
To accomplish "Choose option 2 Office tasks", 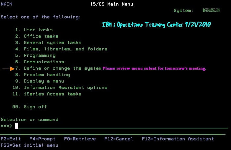I will [37, 36].
